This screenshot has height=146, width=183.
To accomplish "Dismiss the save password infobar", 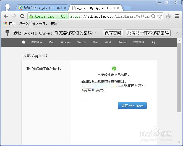I will (x=177, y=33).
